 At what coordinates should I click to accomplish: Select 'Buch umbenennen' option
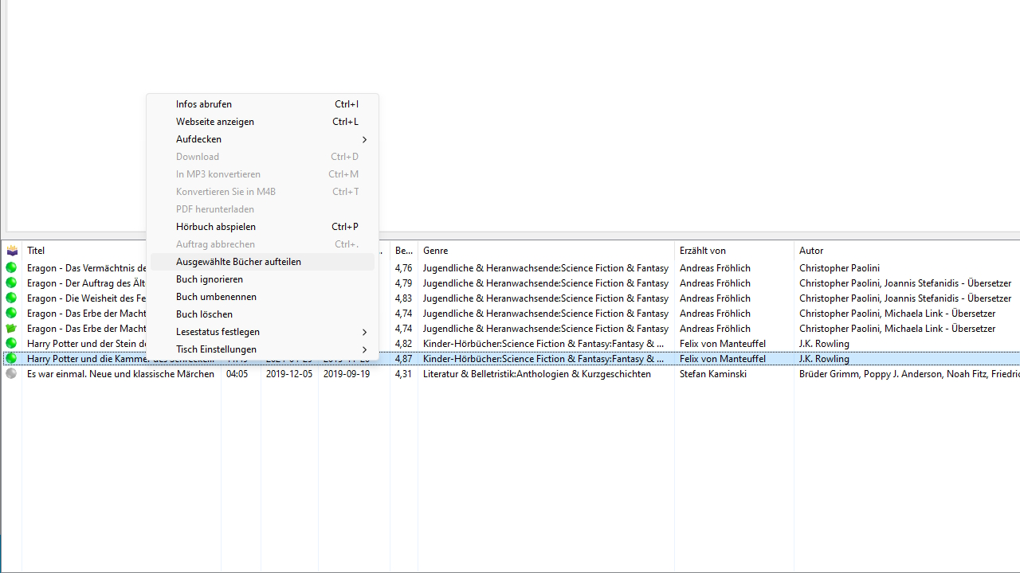(216, 296)
